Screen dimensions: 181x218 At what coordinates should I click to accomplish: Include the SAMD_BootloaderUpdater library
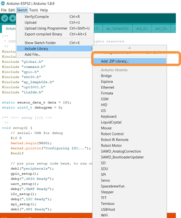(x=130, y=157)
